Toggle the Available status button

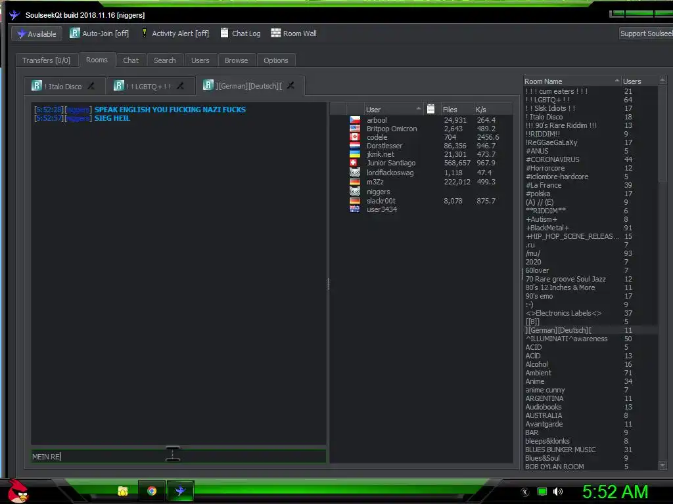pos(37,33)
